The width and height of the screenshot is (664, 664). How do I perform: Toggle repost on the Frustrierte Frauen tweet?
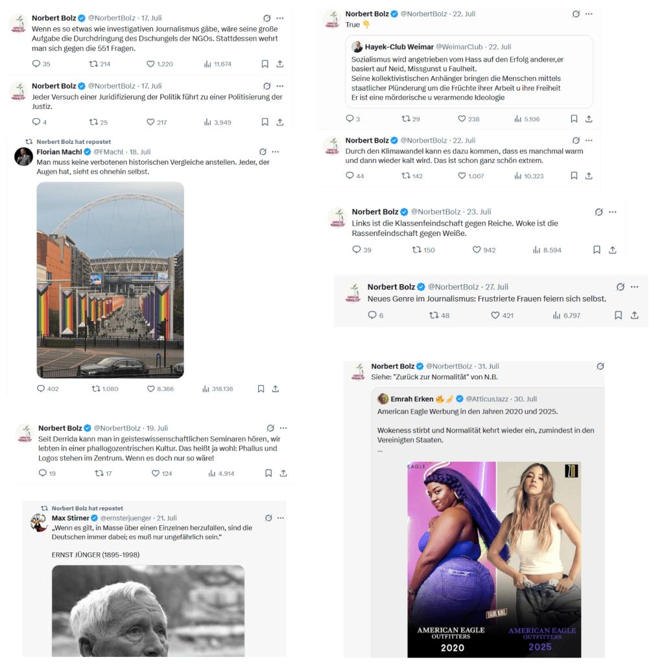point(439,316)
